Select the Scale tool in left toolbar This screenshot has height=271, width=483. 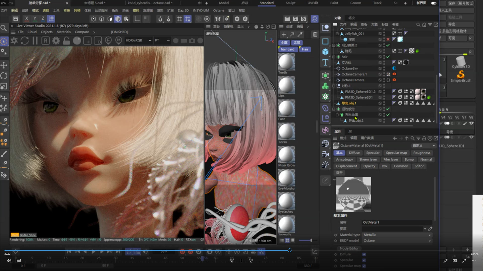4,87
